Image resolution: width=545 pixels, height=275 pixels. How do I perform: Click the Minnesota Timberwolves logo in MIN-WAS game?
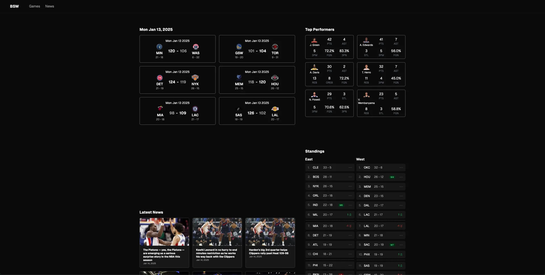tap(159, 47)
